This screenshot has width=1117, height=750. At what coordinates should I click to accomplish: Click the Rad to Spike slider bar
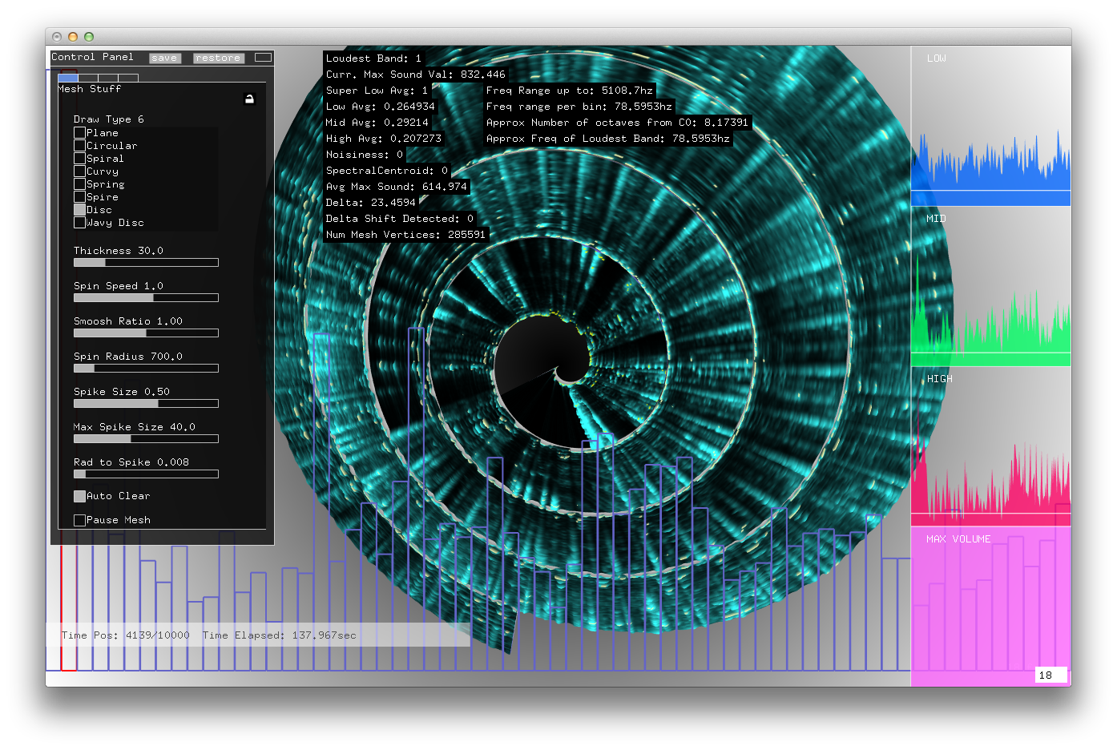pyautogui.click(x=146, y=474)
